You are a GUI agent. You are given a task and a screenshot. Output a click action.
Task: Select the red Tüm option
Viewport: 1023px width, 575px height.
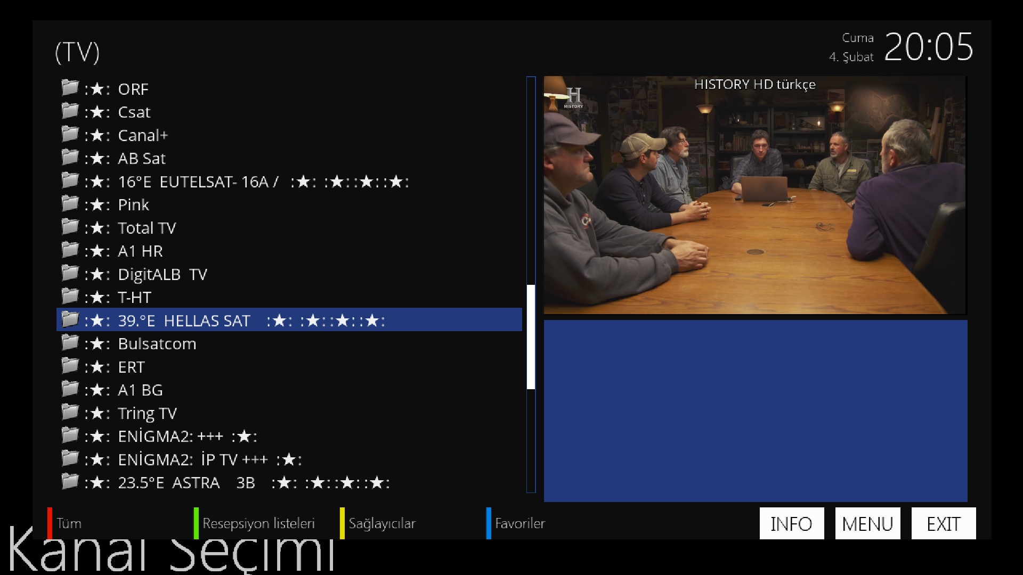(69, 523)
